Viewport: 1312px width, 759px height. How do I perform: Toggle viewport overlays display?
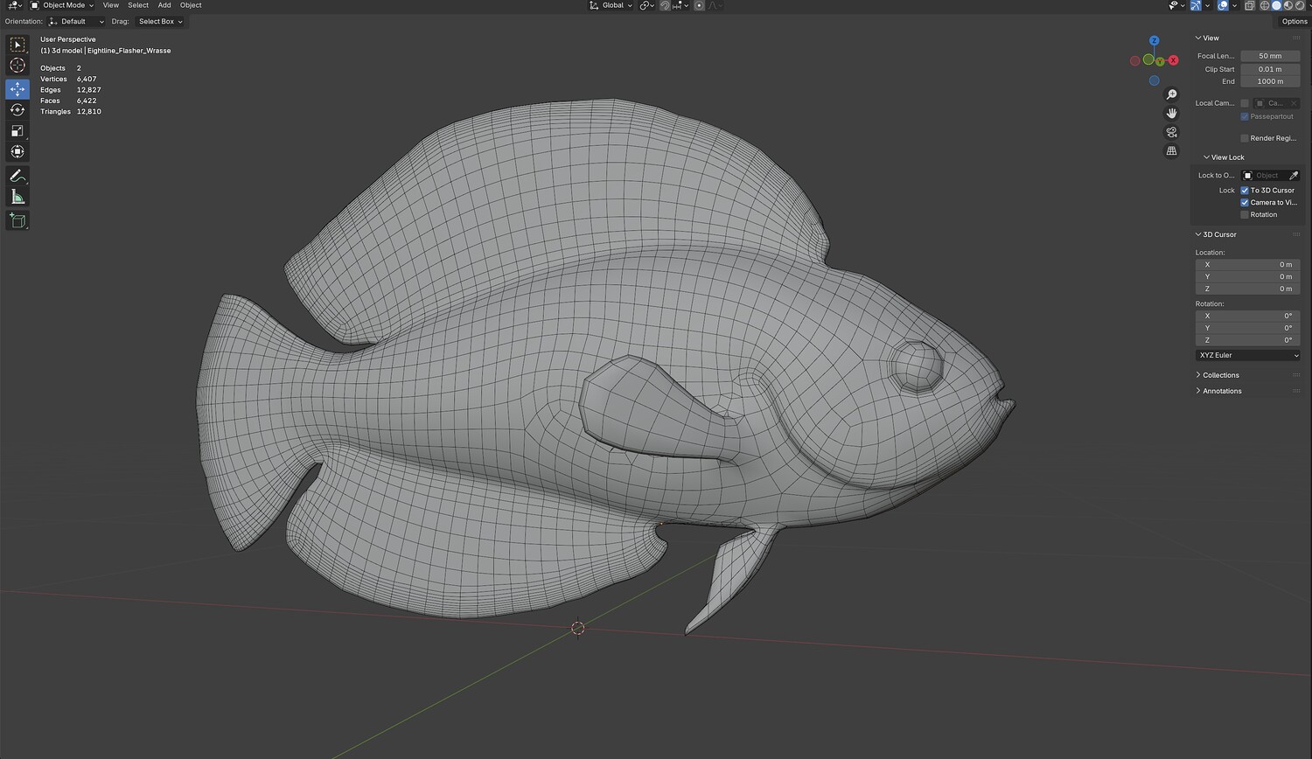tap(1223, 5)
